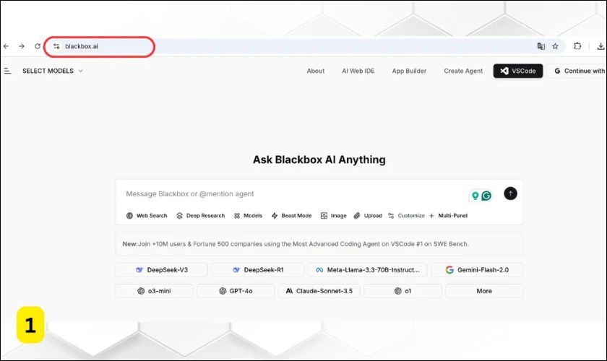Add a Multi-Panel
This screenshot has width=607, height=361.
(x=448, y=215)
